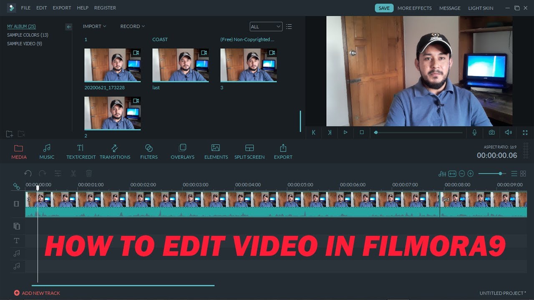Viewport: 534px width, 300px height.
Task: Select clip thumbnail labeled 2
Action: click(112, 113)
